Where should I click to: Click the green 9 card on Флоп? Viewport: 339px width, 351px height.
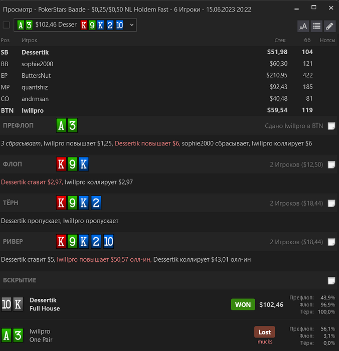pyautogui.click(x=72, y=164)
